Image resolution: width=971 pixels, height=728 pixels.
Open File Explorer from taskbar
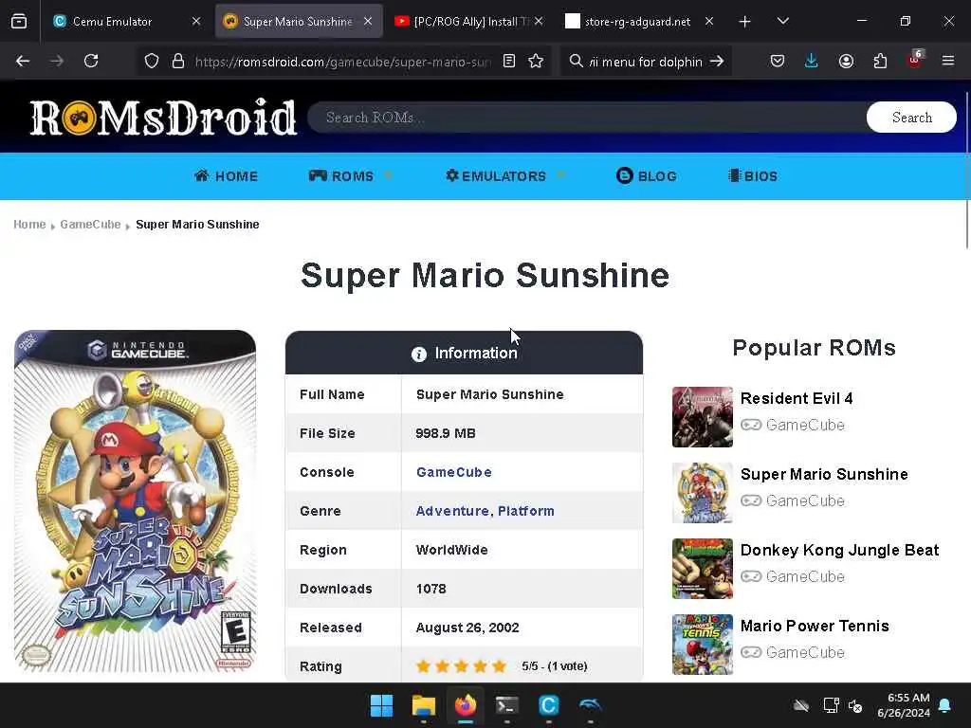pyautogui.click(x=424, y=705)
